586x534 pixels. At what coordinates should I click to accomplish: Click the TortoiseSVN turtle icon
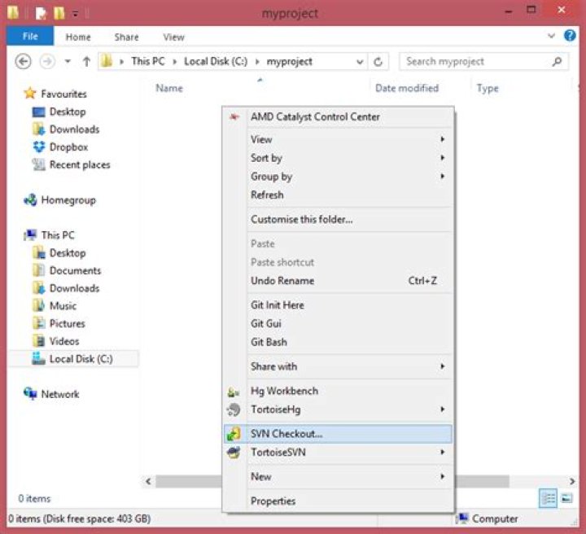pos(234,452)
